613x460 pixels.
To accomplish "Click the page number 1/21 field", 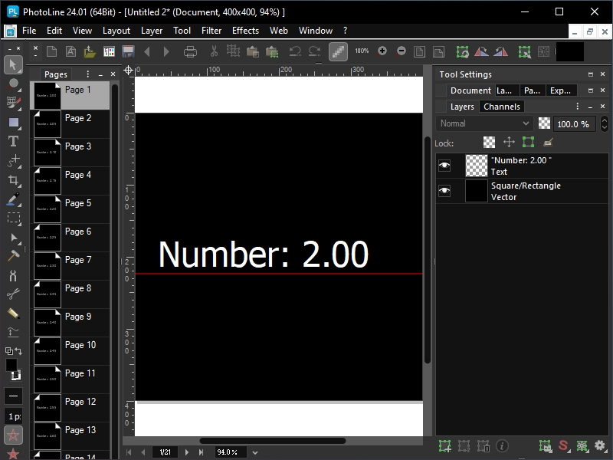I will tap(165, 452).
